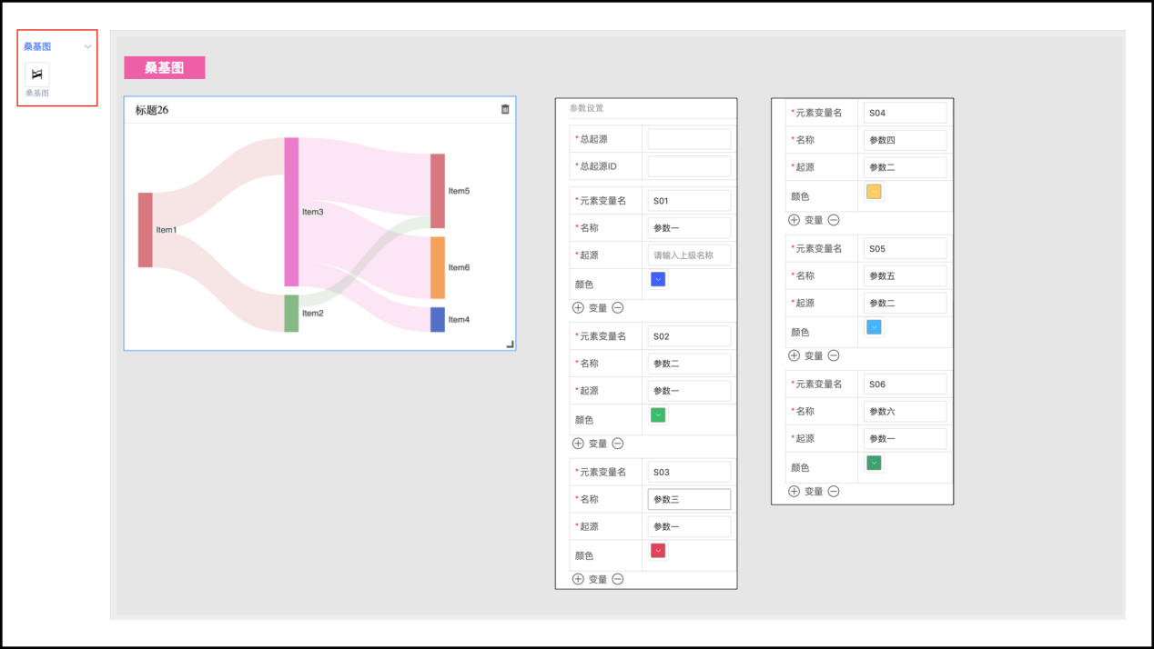Open green color dropdown for S02
The height and width of the screenshot is (649, 1154).
[x=658, y=415]
